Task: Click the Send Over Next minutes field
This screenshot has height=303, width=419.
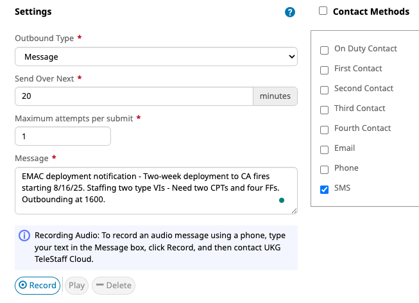Action: tap(134, 96)
